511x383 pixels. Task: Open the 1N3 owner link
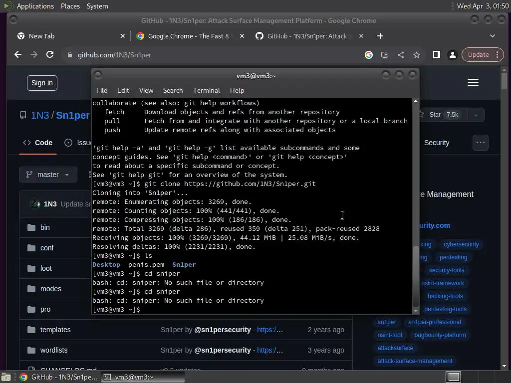40,115
